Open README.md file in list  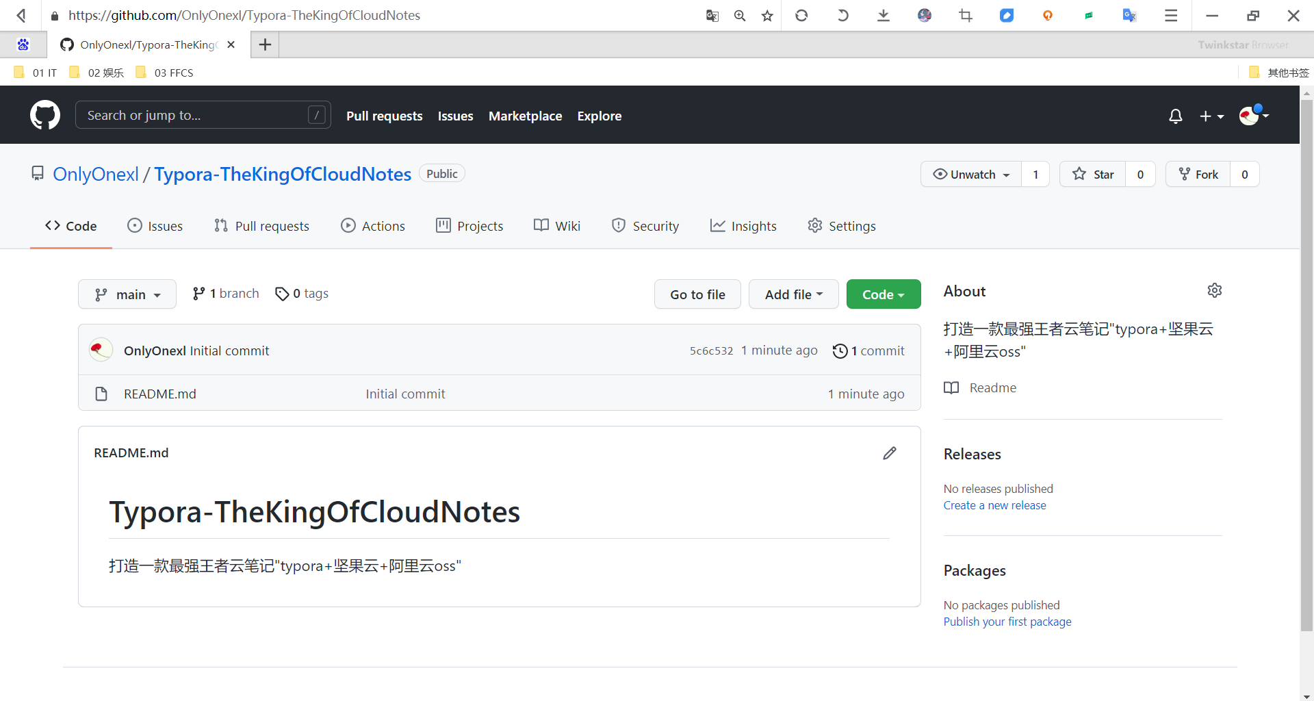pos(160,394)
